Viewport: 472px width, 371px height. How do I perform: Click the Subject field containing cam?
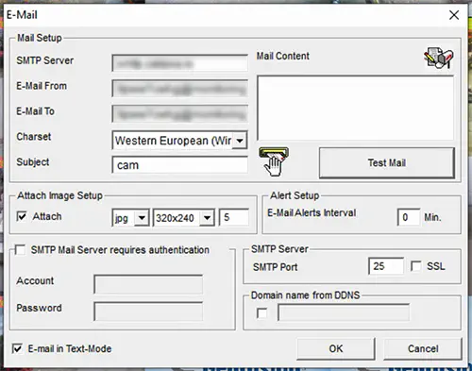pos(179,165)
